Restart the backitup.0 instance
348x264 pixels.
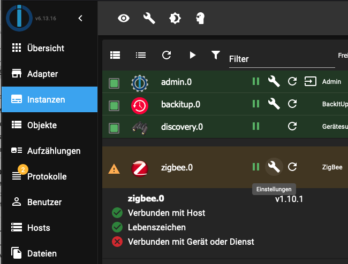coord(292,104)
